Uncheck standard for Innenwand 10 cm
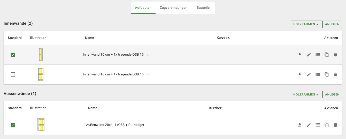This screenshot has height=139, width=346. [13, 55]
